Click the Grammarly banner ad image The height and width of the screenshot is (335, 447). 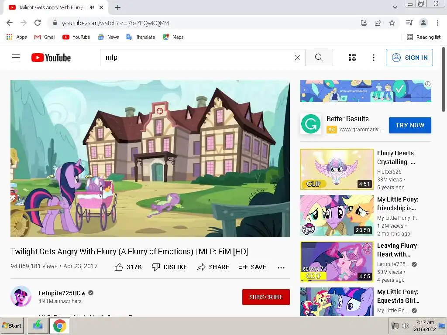[x=365, y=91]
